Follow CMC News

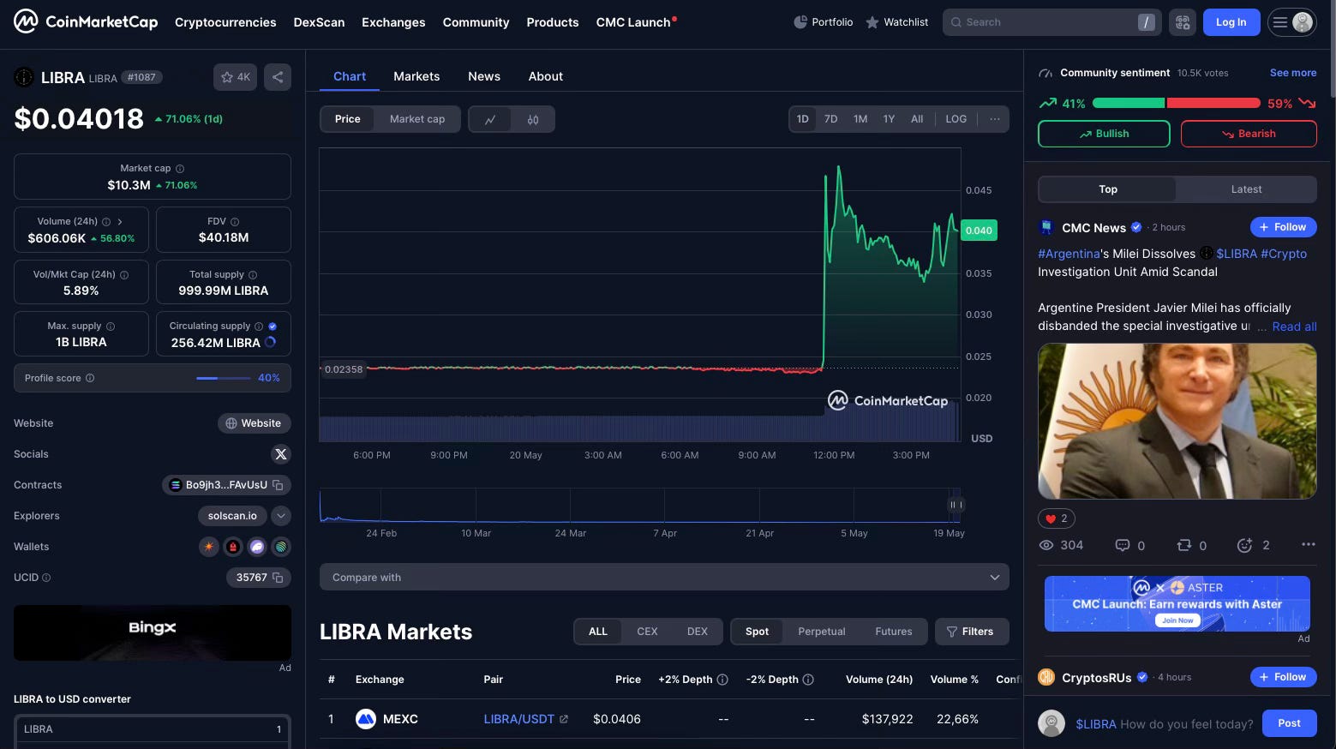point(1283,227)
